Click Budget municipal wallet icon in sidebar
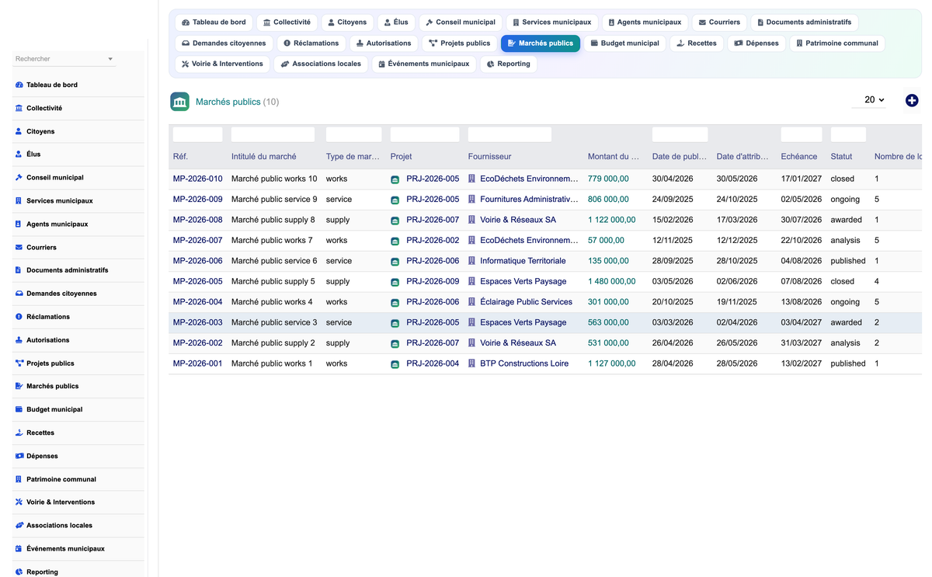Viewport: 932px width, 577px height. (x=19, y=409)
